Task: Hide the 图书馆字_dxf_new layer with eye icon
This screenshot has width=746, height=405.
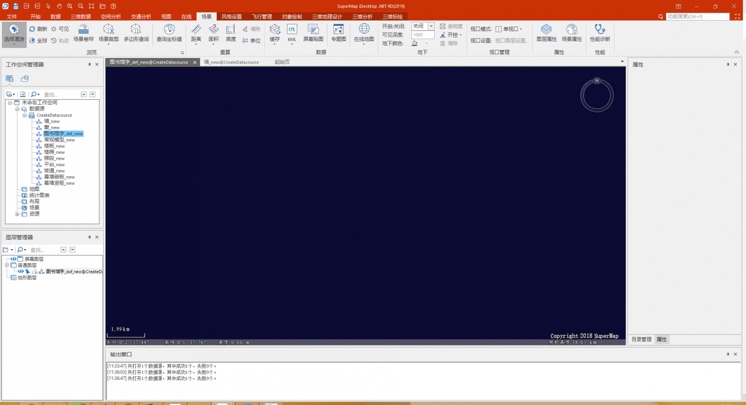Action: tap(21, 272)
